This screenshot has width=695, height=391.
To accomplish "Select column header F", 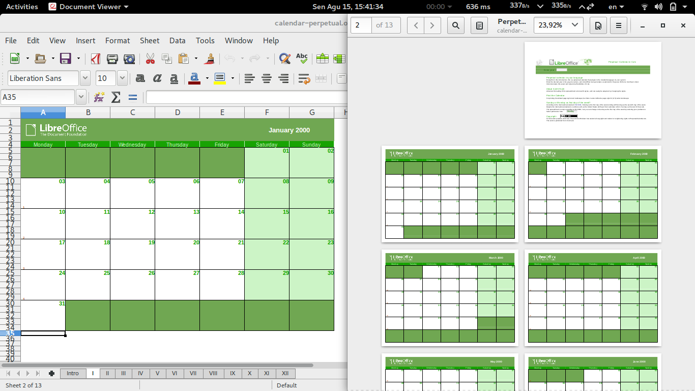I will tap(267, 113).
